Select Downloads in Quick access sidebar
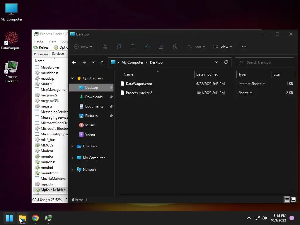The width and height of the screenshot is (300, 225). [x=91, y=97]
